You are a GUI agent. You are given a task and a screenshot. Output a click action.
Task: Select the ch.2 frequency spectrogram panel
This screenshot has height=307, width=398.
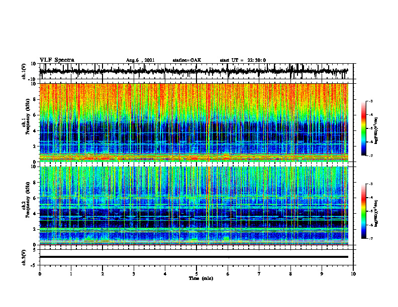coord(194,206)
